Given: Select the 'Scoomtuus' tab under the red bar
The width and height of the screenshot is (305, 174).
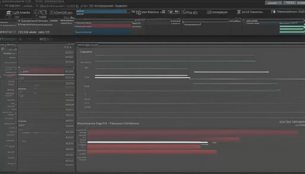Looking at the screenshot, I should click(83, 32).
